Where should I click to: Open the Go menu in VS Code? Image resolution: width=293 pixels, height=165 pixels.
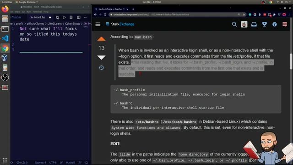[23, 11]
